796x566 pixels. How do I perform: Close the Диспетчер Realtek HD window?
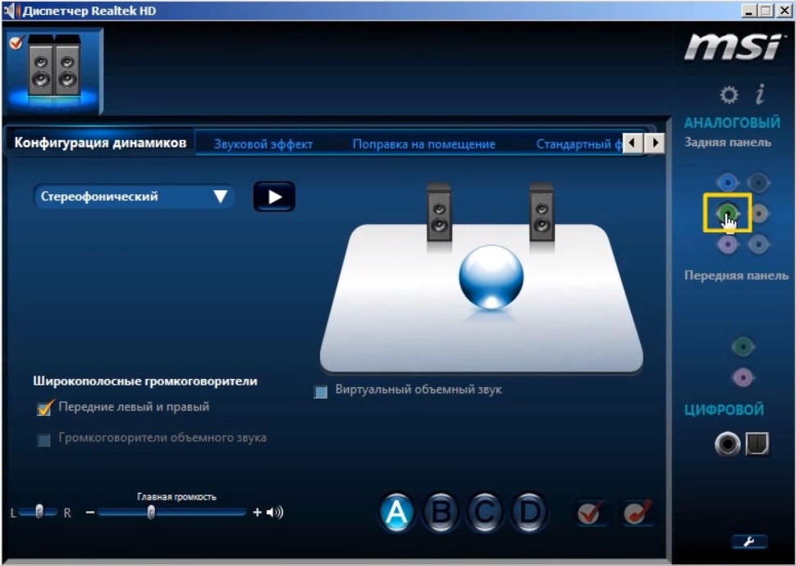point(784,10)
